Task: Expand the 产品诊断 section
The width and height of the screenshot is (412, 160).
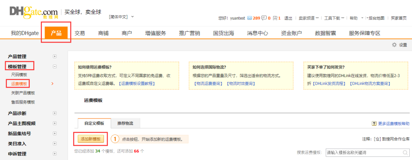Action: tap(55, 113)
